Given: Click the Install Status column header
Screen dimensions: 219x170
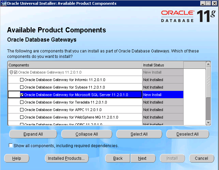Looking at the screenshot, I should [163, 65].
